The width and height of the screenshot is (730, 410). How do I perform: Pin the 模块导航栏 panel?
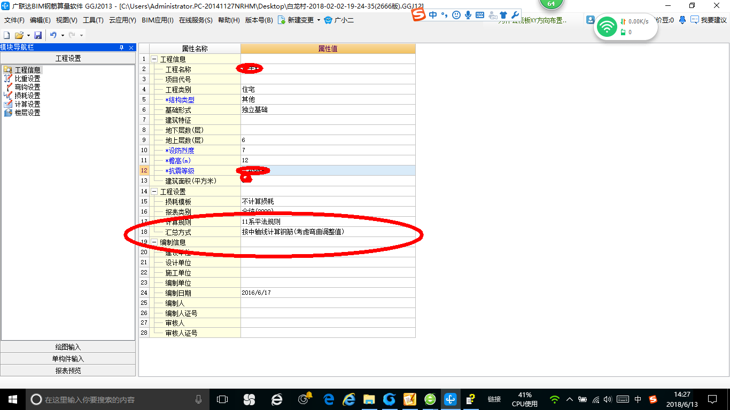point(121,48)
